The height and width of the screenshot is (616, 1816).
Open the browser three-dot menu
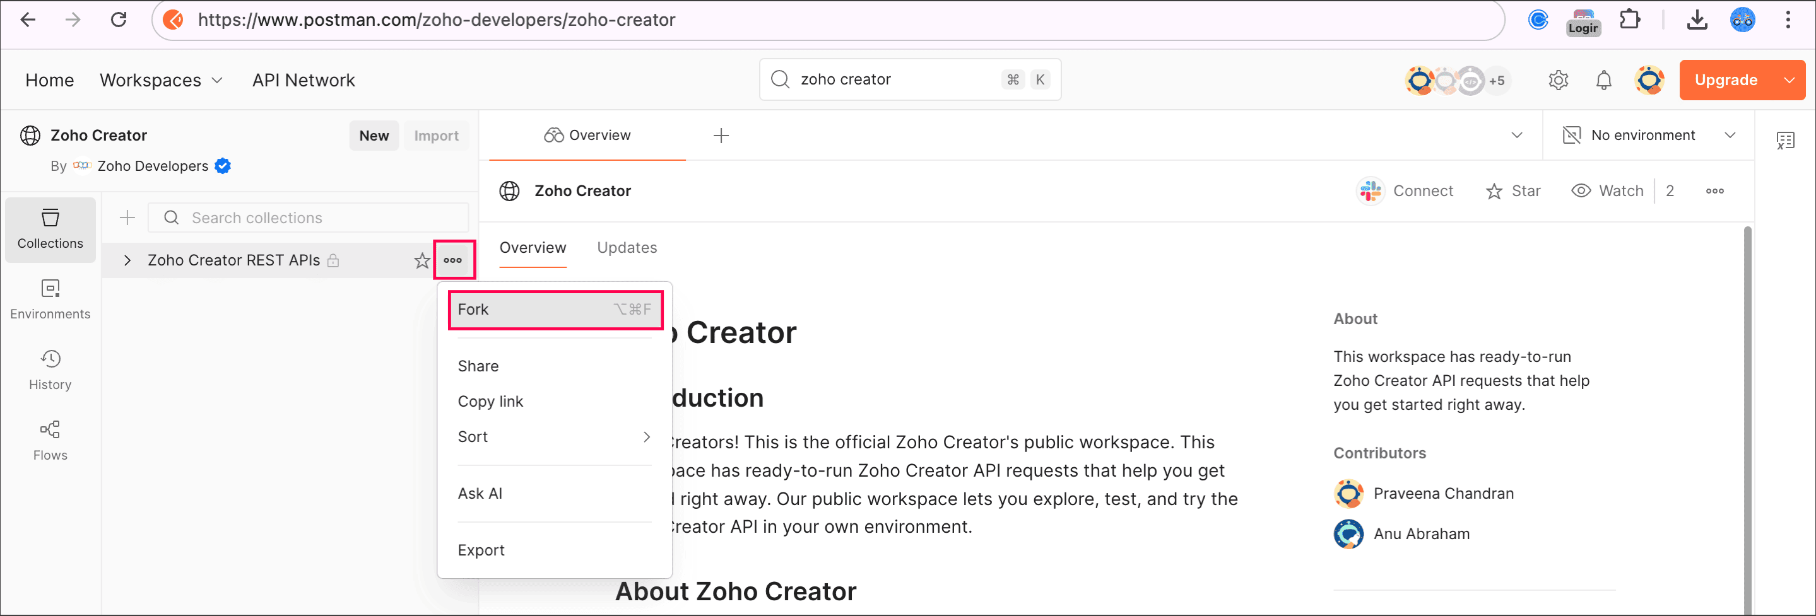point(1788,20)
